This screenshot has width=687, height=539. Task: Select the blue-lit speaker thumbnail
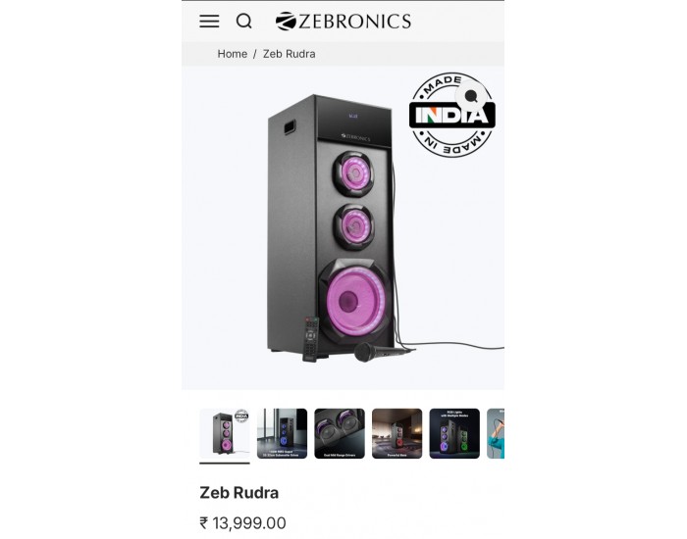tap(283, 433)
